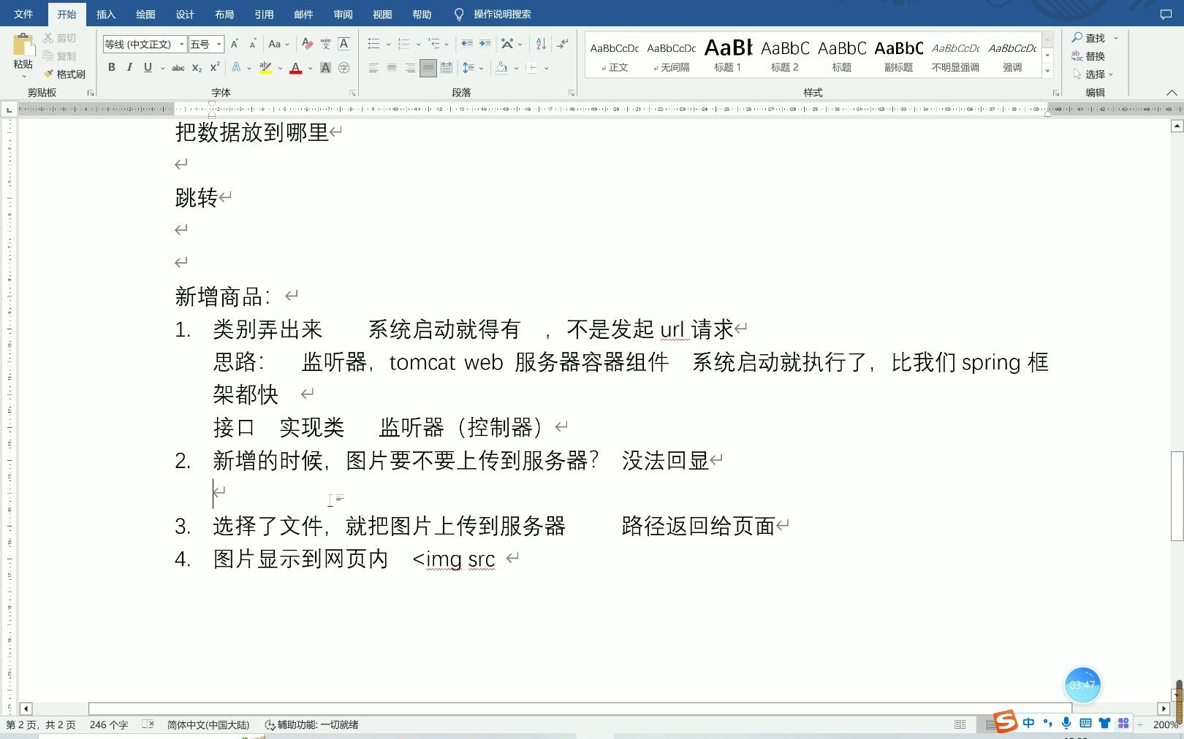Toggle superscript formatting
1184x739 pixels.
[215, 67]
